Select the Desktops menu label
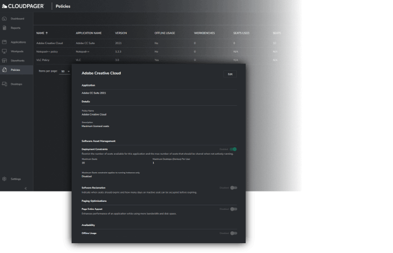Image resolution: width=393 pixels, height=253 pixels. (16, 84)
